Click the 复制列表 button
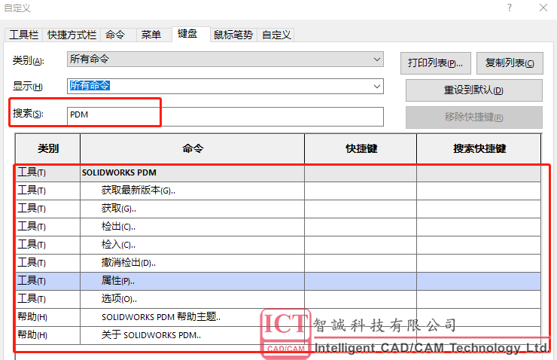This screenshot has height=360, width=557. [510, 63]
